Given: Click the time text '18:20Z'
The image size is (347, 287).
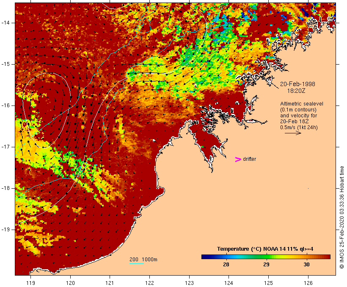Looking at the screenshot, I should (296, 91).
